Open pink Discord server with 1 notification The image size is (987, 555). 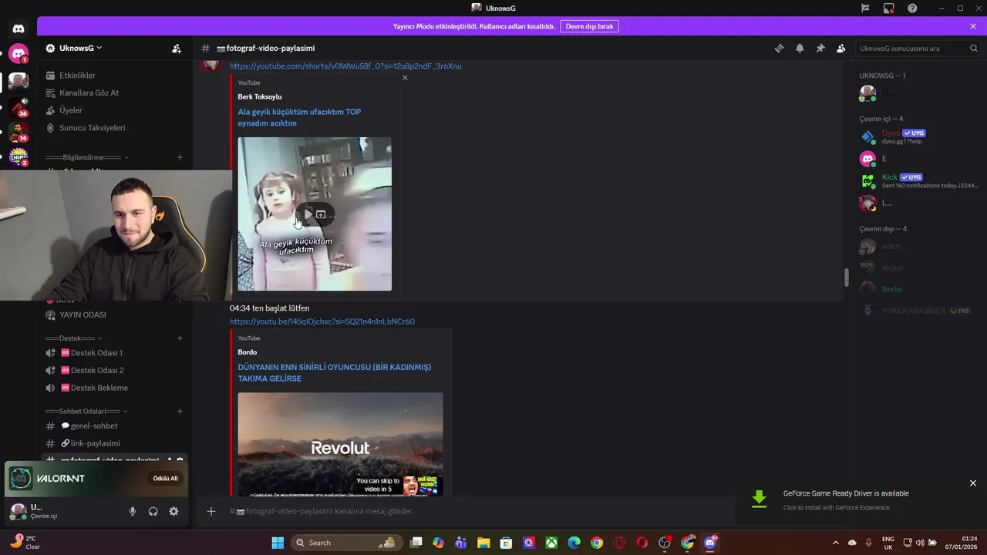[x=19, y=54]
